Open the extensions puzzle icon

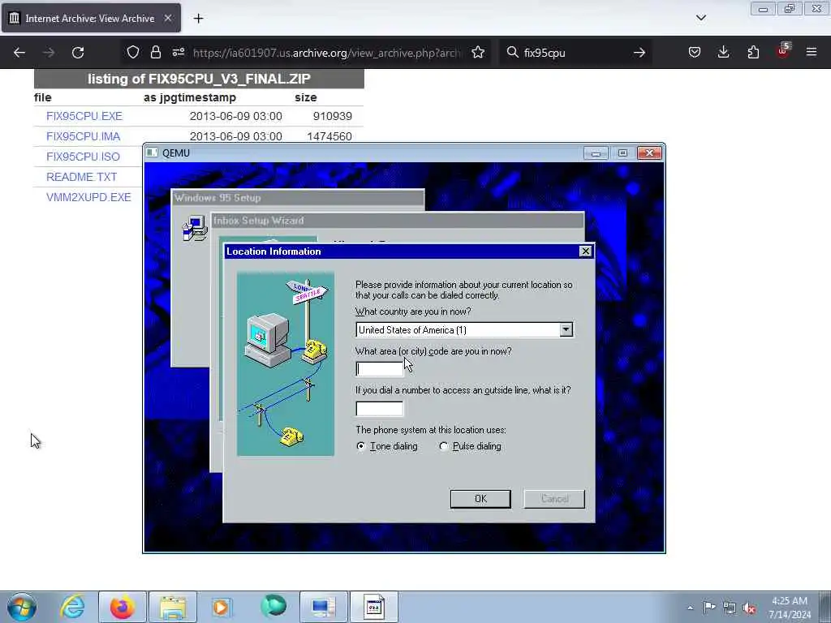coord(753,52)
